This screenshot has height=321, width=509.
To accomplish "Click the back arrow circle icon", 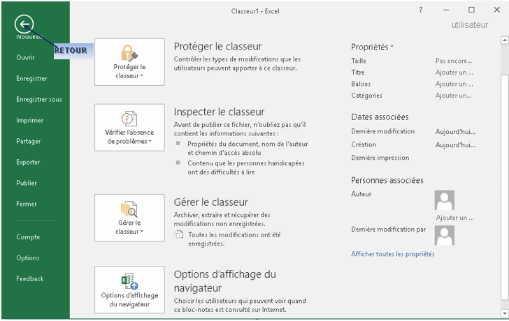I will pyautogui.click(x=24, y=24).
